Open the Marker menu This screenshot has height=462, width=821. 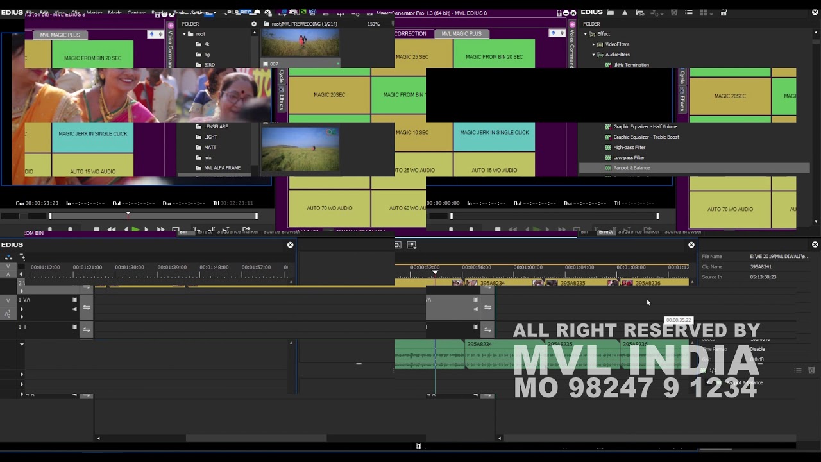pos(94,13)
